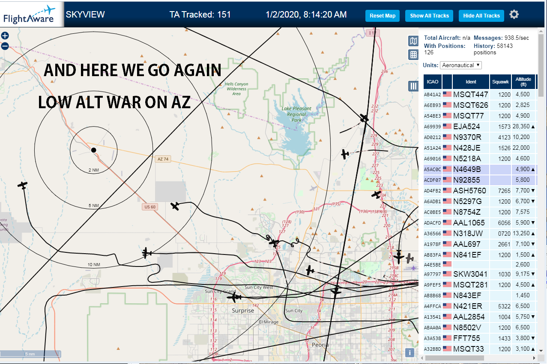Sort table by Ident column header

coord(471,82)
